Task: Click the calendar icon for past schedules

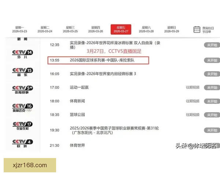Action: click(197, 29)
